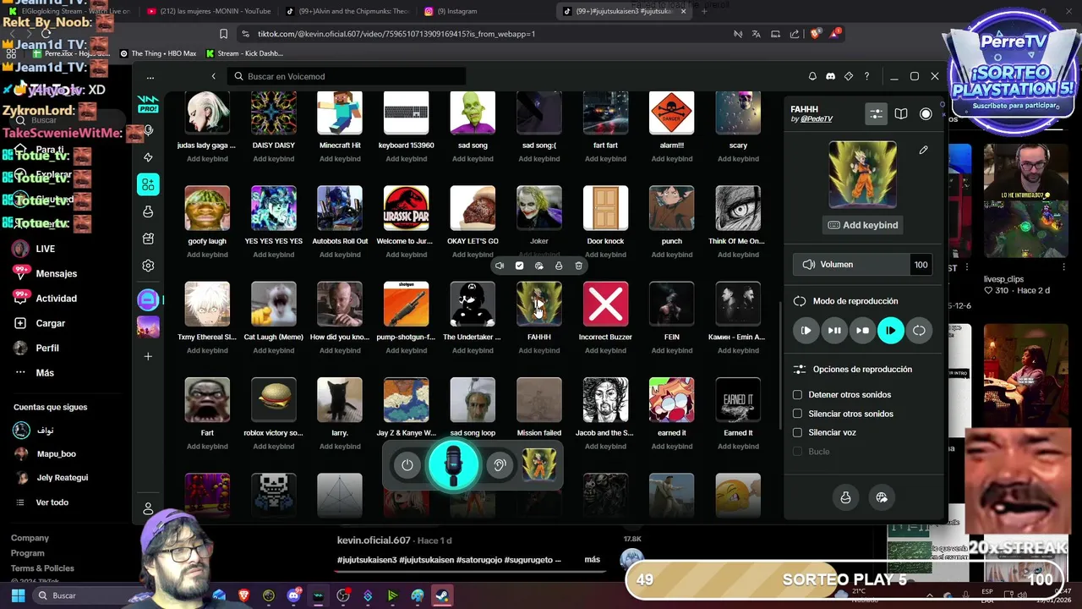Screen dimensions: 1082x609
Task: Add keybind under goofy laugh
Action: (x=207, y=255)
